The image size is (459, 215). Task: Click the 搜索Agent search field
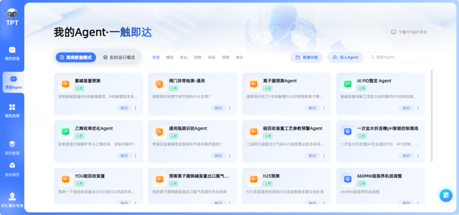point(399,57)
